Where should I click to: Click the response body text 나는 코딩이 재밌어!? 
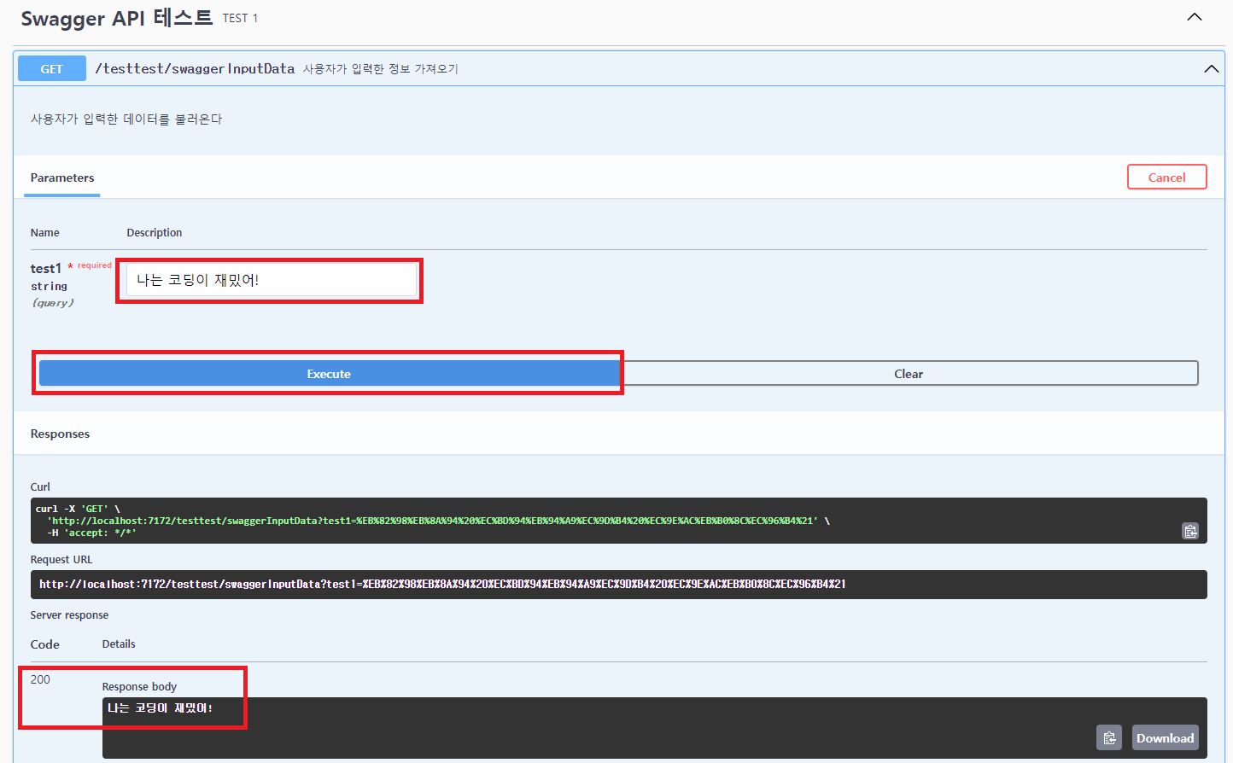tap(160, 708)
